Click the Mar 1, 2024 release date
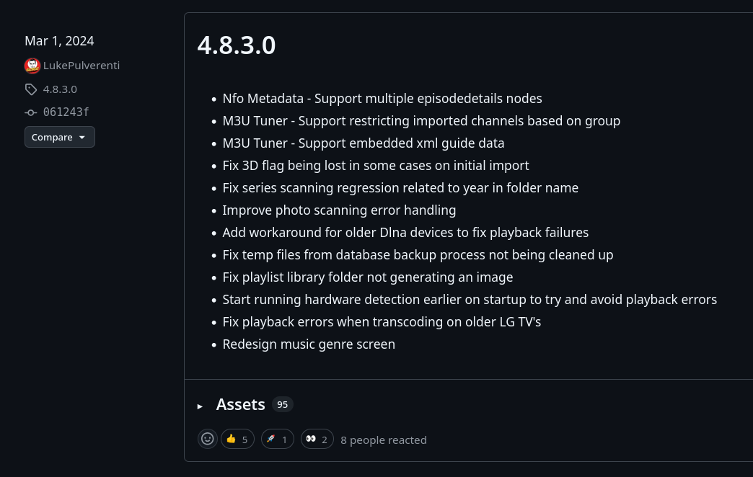This screenshot has height=477, width=753. point(59,41)
